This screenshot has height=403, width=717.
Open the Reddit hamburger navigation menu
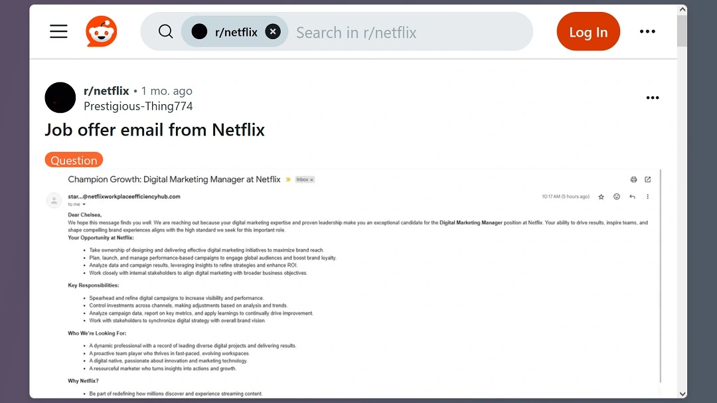tap(58, 32)
